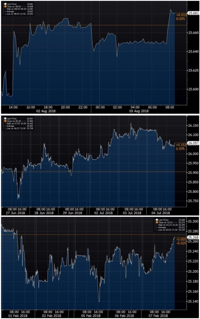Click 26.057 last price tag on middle chart
Image resolution: width=200 pixels, height=319 pixels.
193,143
